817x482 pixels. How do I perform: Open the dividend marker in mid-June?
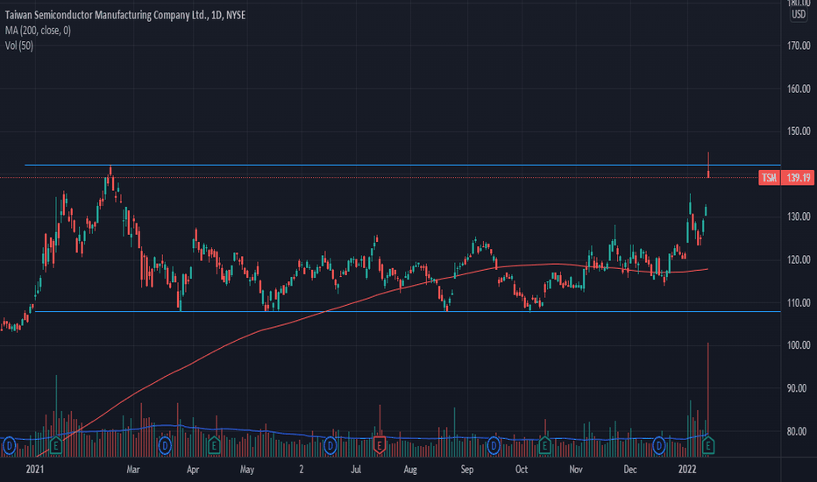(x=330, y=446)
